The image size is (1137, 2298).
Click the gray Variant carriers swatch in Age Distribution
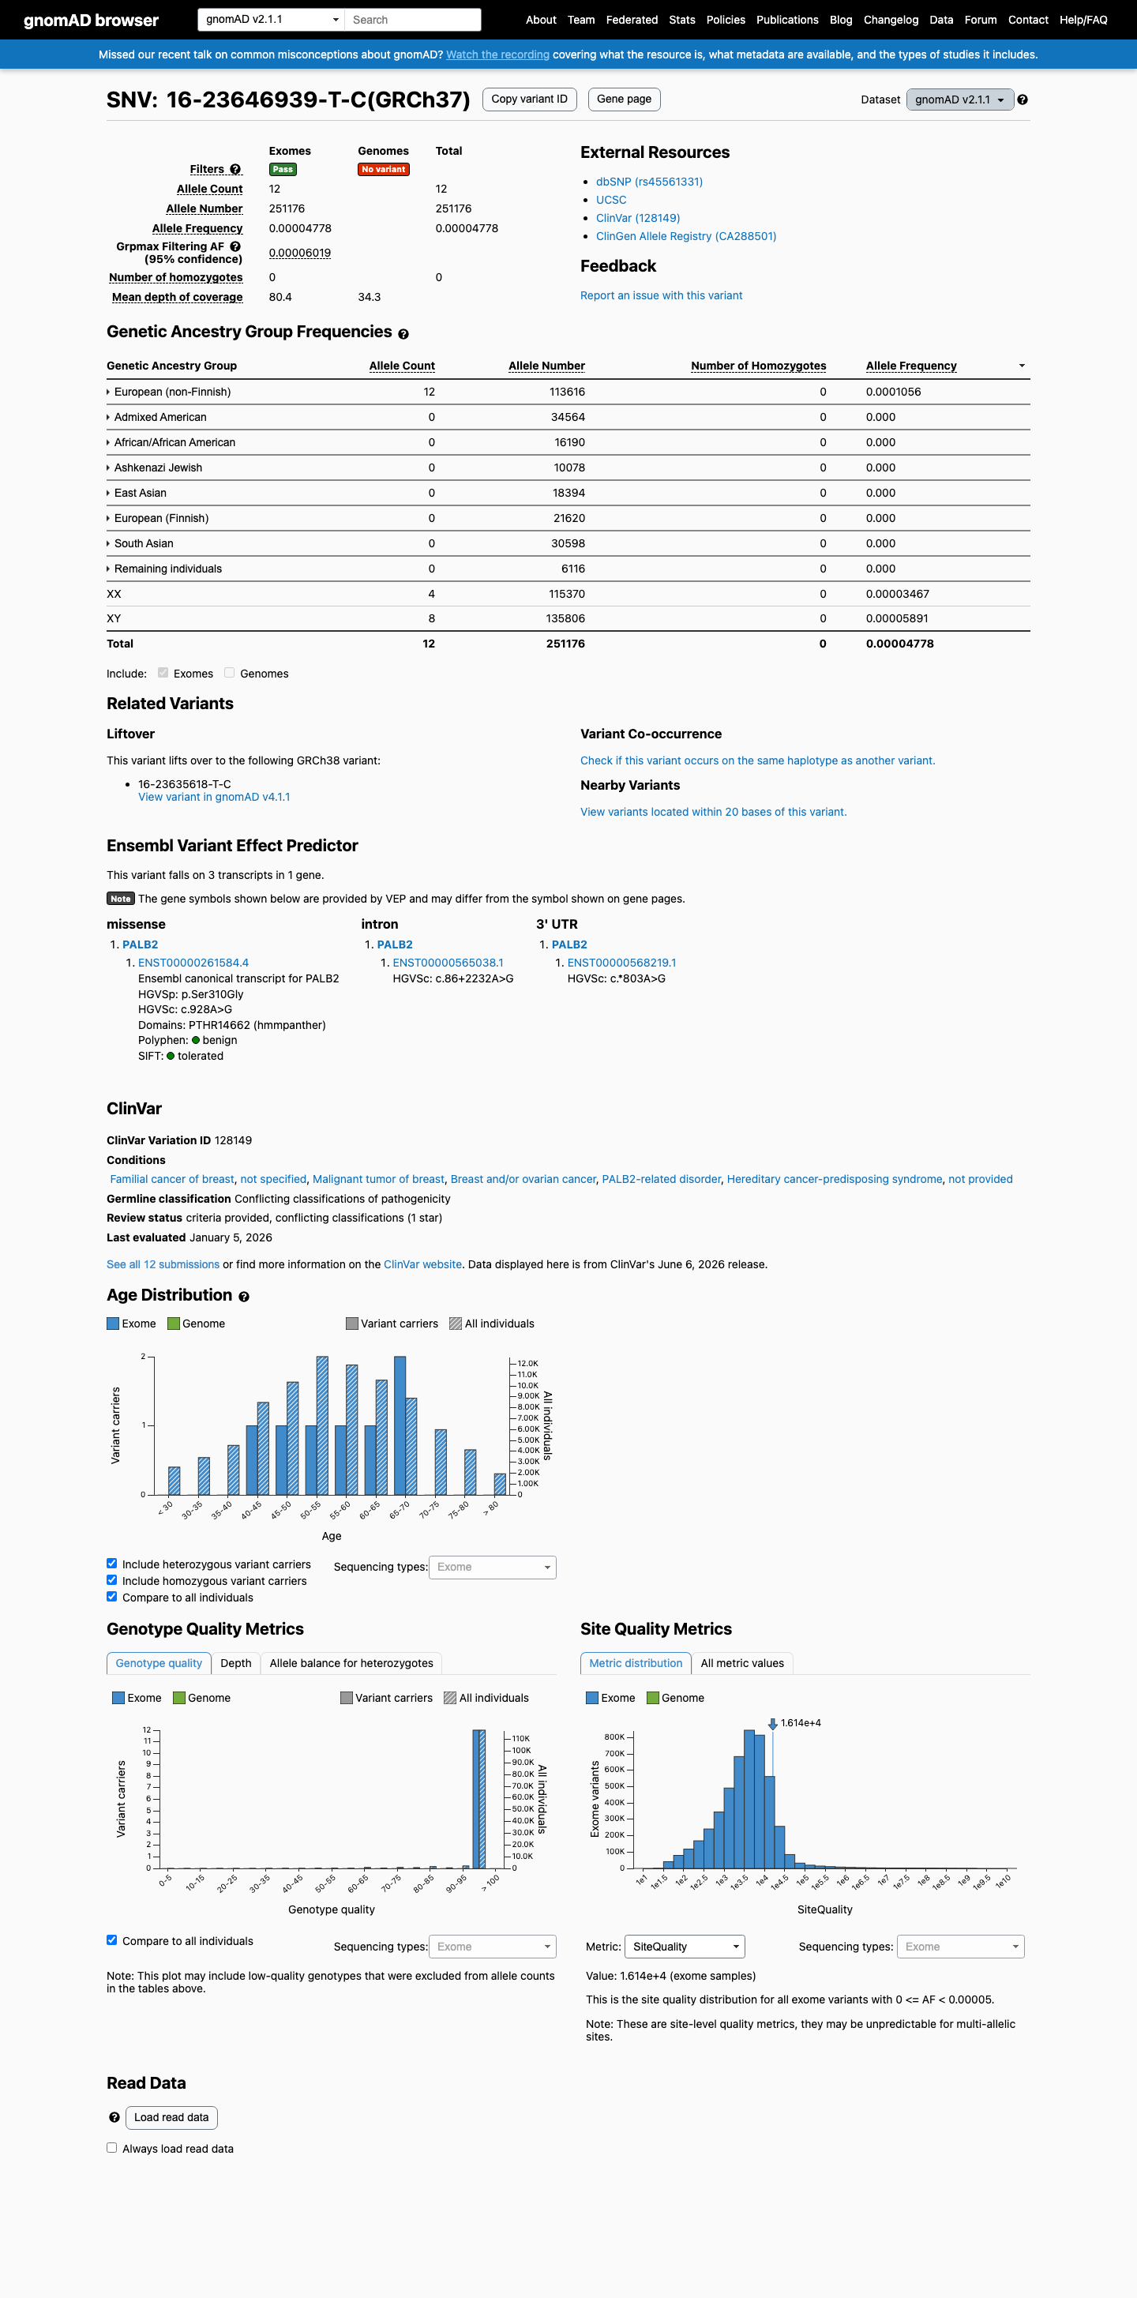click(x=352, y=1323)
